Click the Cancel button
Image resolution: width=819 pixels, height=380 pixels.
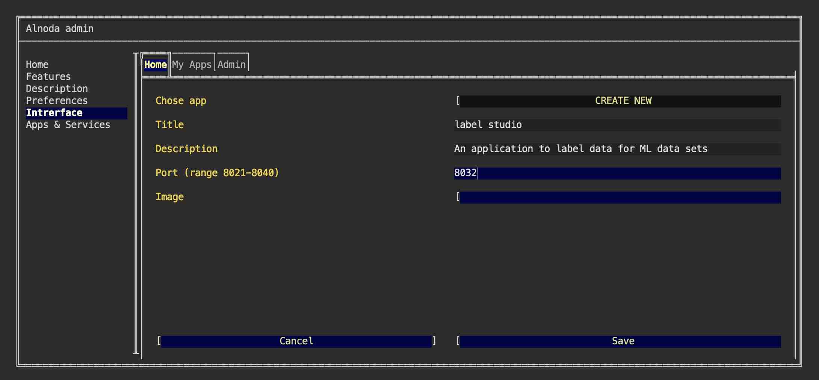[x=296, y=341]
